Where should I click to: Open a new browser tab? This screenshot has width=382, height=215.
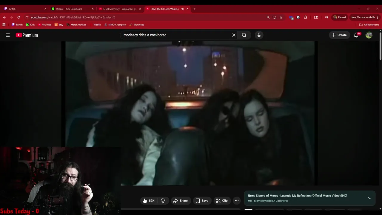coord(195,9)
